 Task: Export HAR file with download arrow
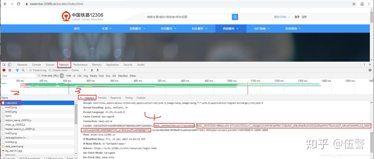click(97, 70)
